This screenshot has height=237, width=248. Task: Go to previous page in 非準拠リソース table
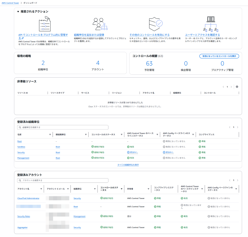click(x=223, y=87)
